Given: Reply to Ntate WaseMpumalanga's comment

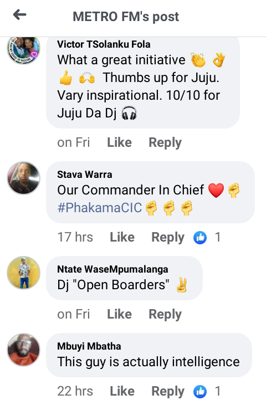Looking at the screenshot, I should (165, 315).
